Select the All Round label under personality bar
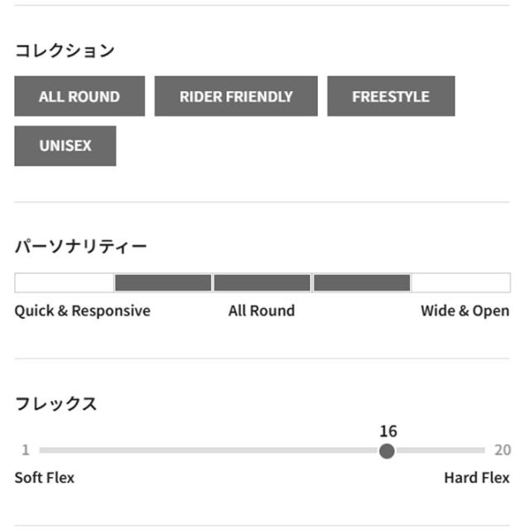The height and width of the screenshot is (530, 530). 262,311
